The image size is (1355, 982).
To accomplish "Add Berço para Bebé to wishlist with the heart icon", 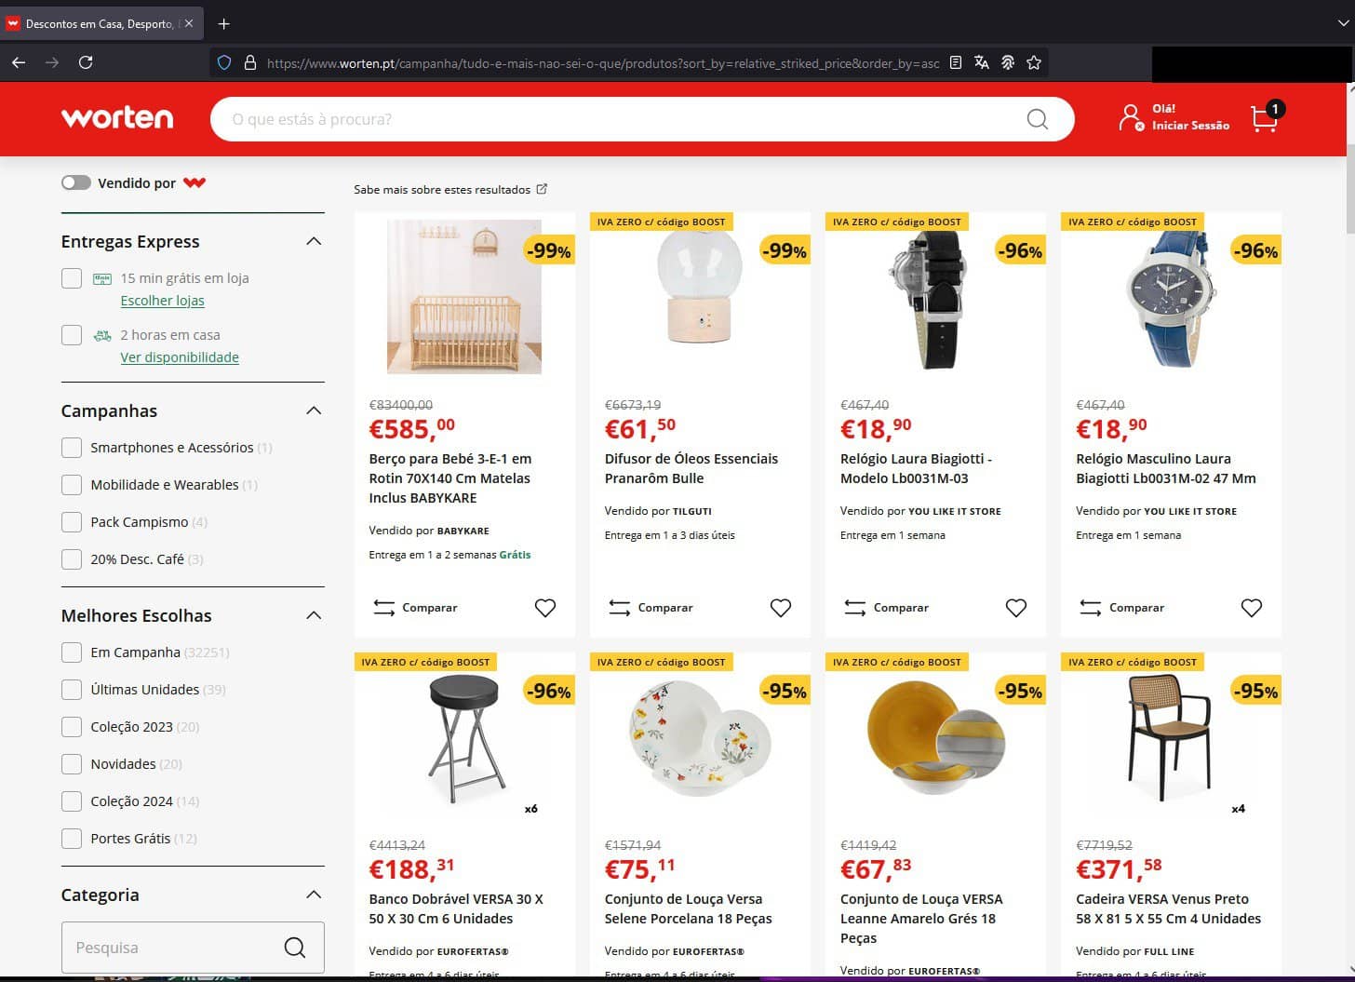I will click(545, 608).
